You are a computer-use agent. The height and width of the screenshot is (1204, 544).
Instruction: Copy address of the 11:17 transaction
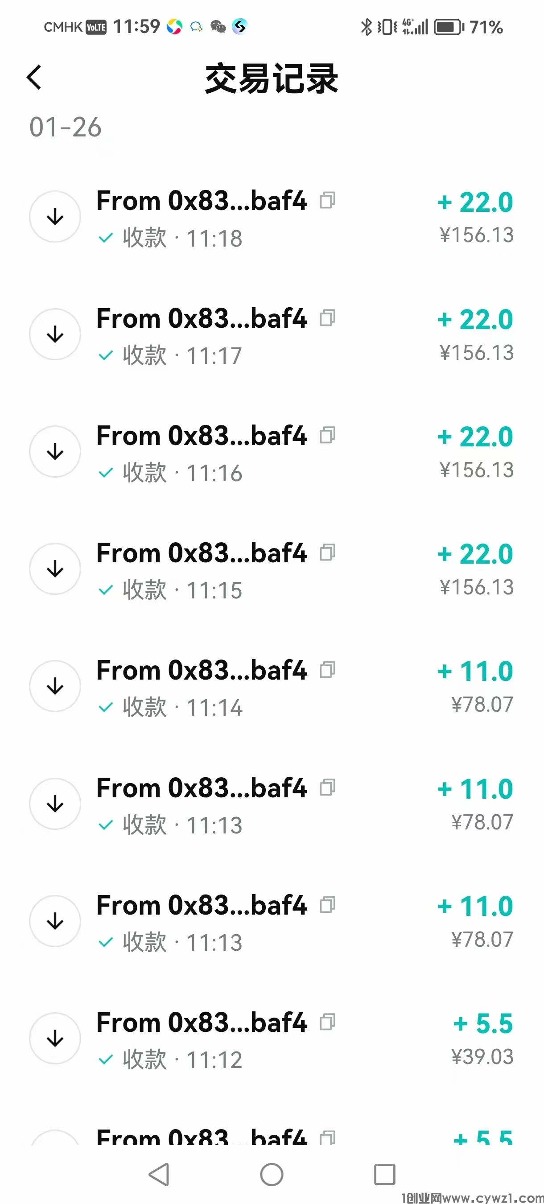[x=327, y=318]
